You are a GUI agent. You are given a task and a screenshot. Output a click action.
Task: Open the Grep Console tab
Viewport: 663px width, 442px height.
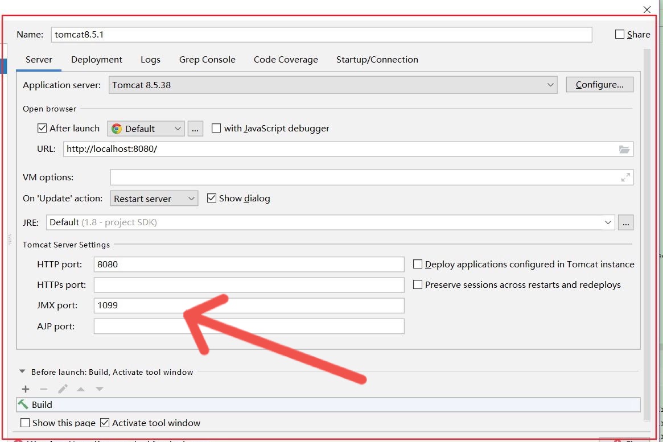[207, 60]
